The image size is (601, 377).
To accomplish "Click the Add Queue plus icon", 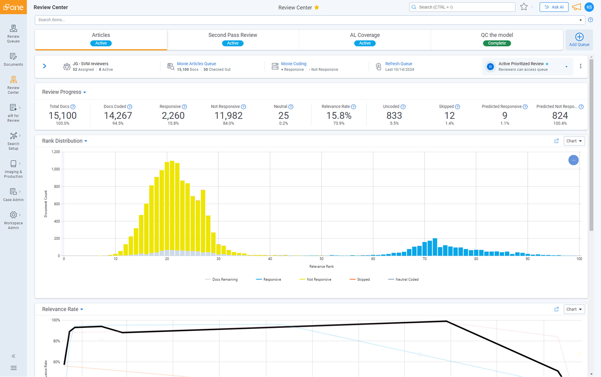I will click(x=579, y=37).
